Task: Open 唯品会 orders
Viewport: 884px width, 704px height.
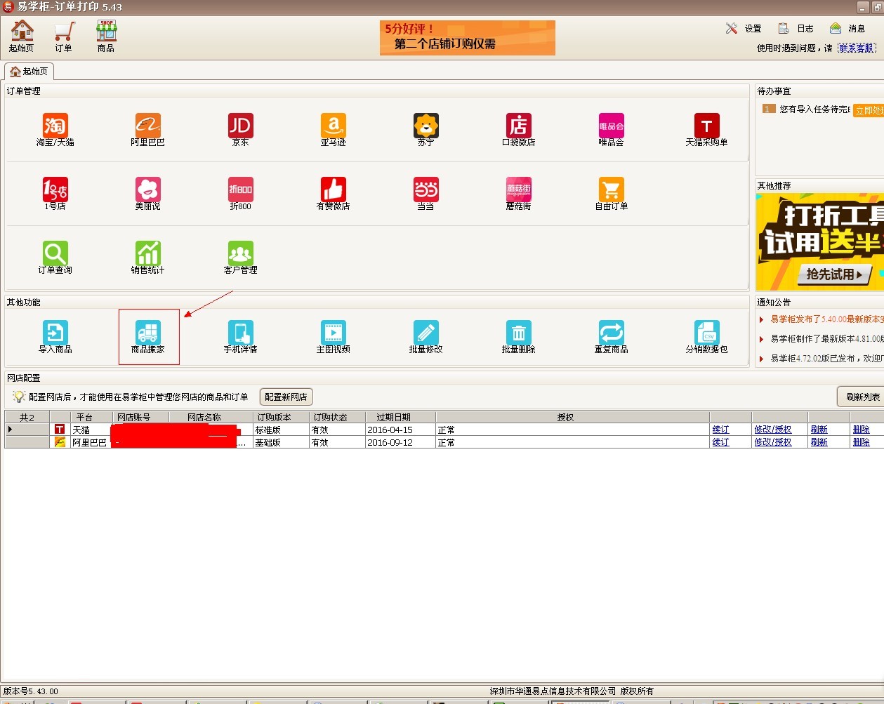Action: [612, 130]
